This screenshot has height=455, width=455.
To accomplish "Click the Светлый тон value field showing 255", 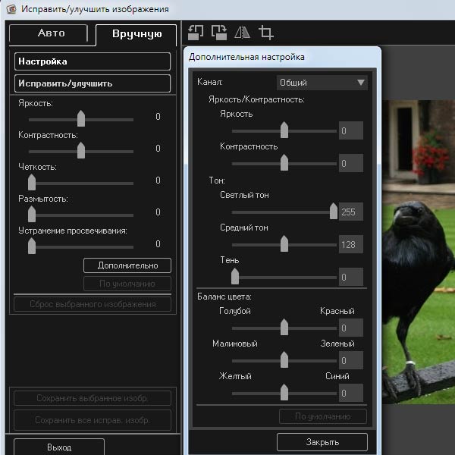I will [351, 212].
